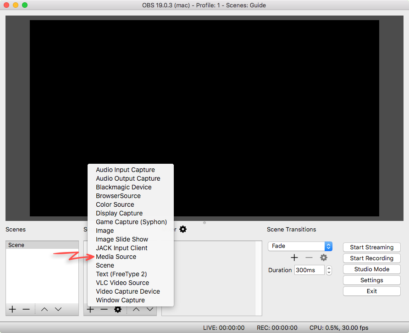409x333 pixels.
Task: Add Text (FreeType 2) source
Action: pos(131,274)
